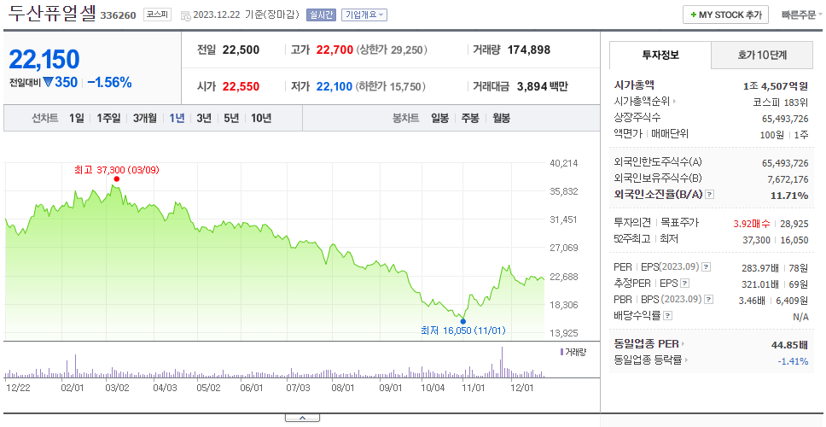Click the help icon next to 배당수익률
The width and height of the screenshot is (826, 427).
pyautogui.click(x=668, y=316)
